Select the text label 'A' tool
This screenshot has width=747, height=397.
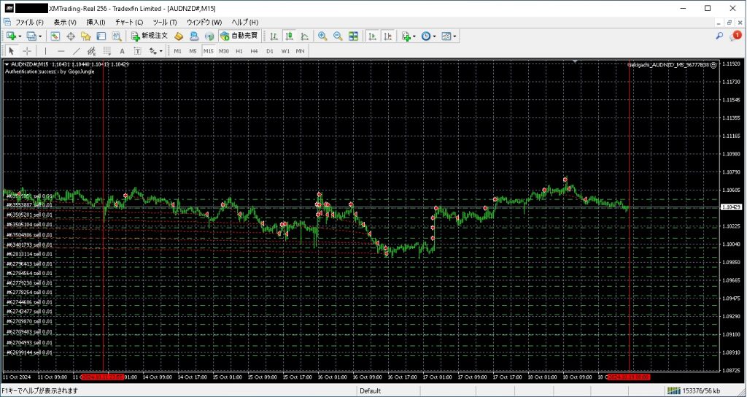coord(121,51)
